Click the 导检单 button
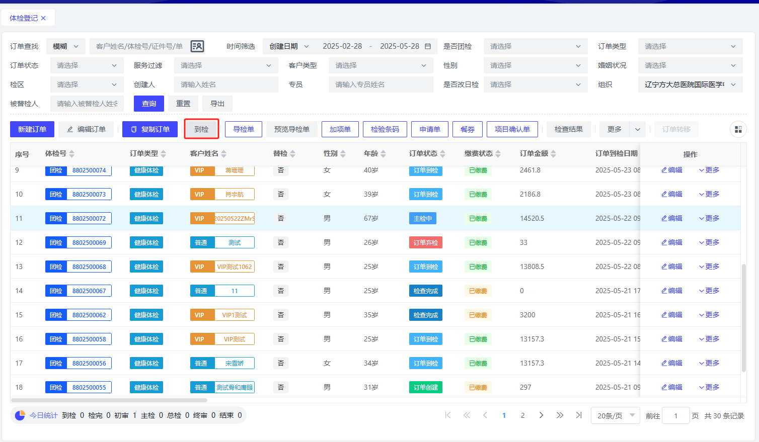Viewport: 759px width, 442px height. coord(244,129)
